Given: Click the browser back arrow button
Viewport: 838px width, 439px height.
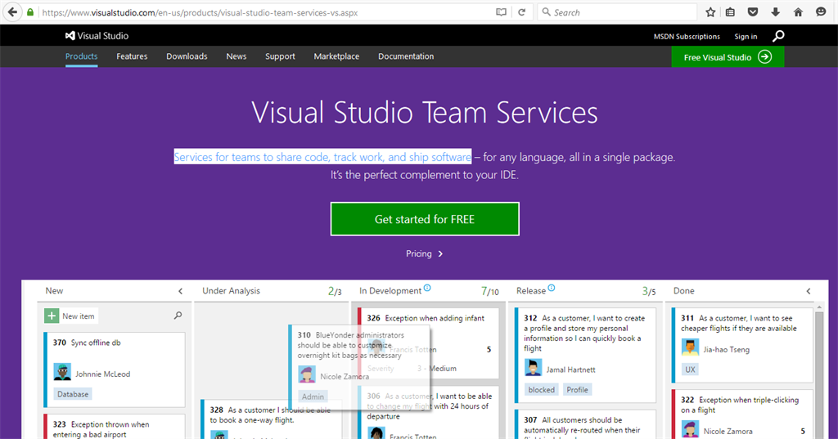Looking at the screenshot, I should (13, 12).
